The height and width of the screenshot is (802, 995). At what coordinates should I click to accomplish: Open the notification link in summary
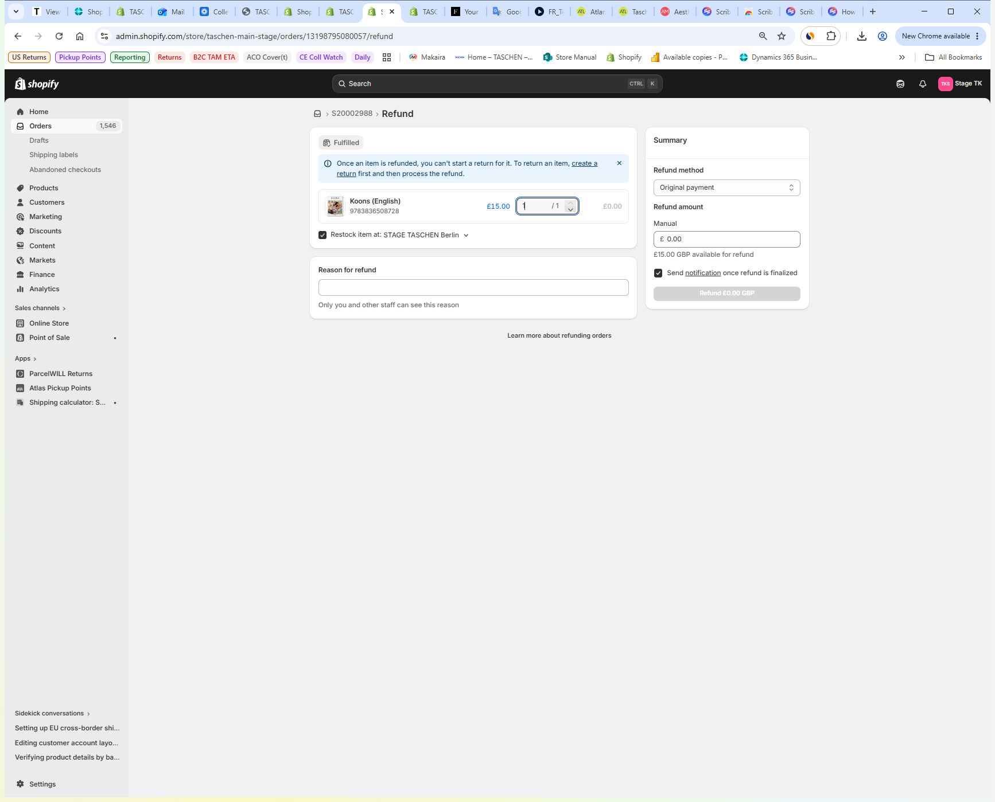coord(703,273)
